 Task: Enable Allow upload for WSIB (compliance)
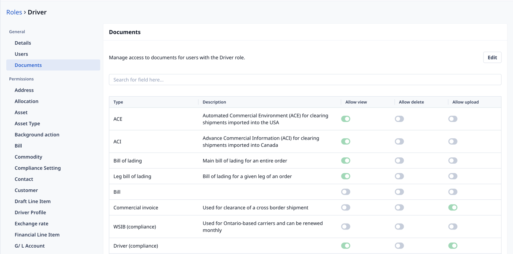coord(453,226)
